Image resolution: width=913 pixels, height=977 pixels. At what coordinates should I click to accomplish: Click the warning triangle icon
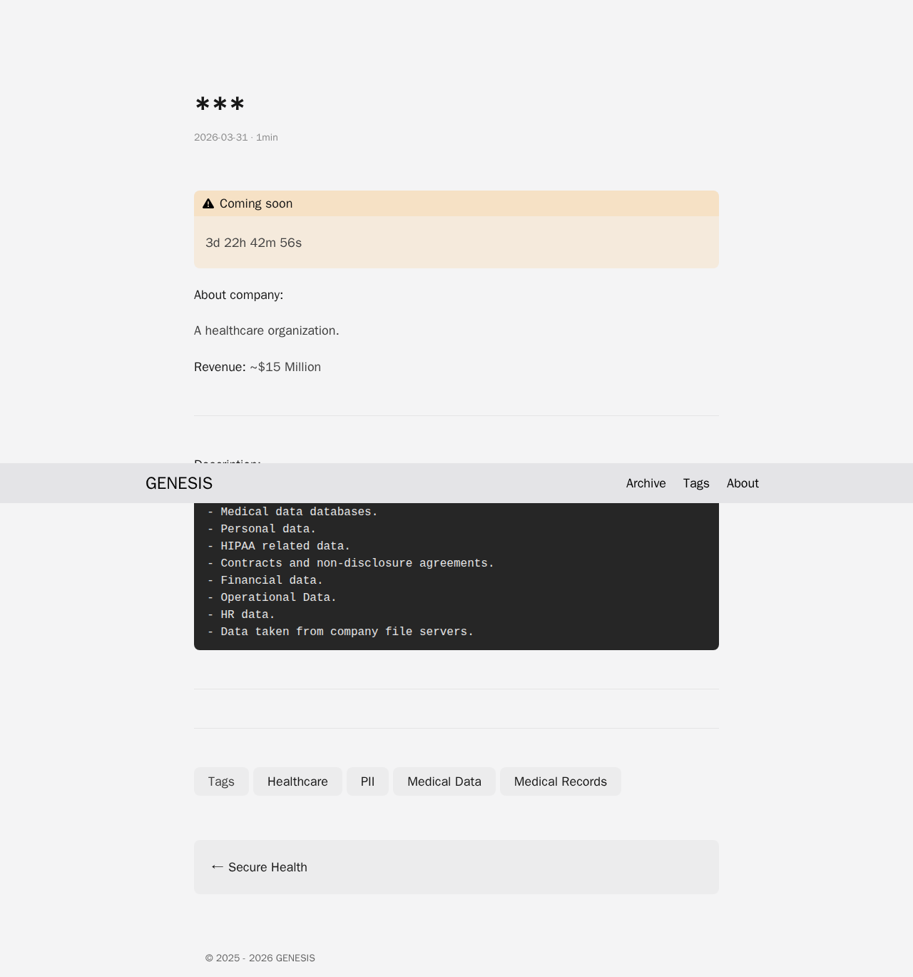(x=208, y=204)
